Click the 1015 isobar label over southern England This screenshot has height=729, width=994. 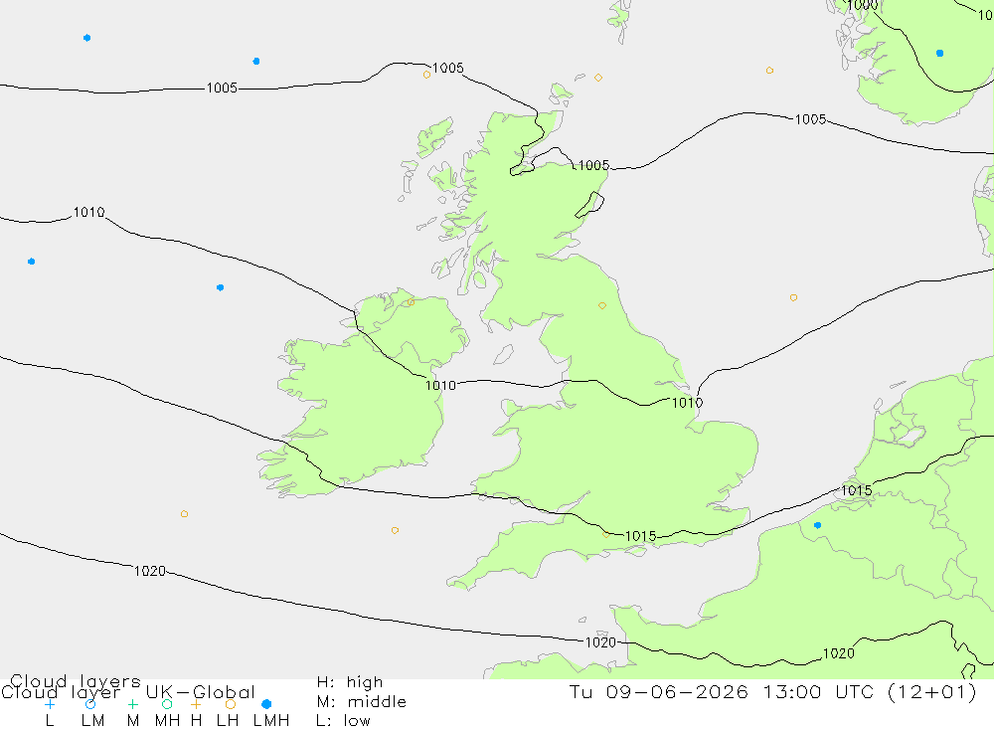click(641, 536)
